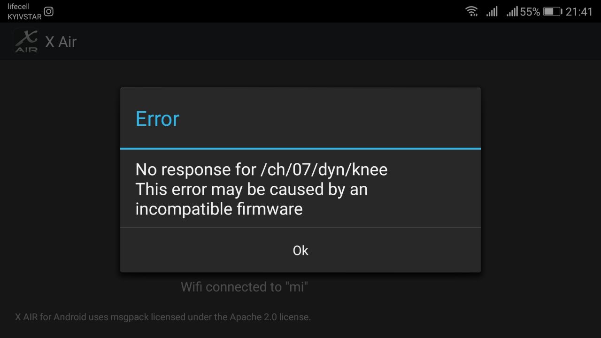Tap the lifecell carrier label

(x=19, y=7)
